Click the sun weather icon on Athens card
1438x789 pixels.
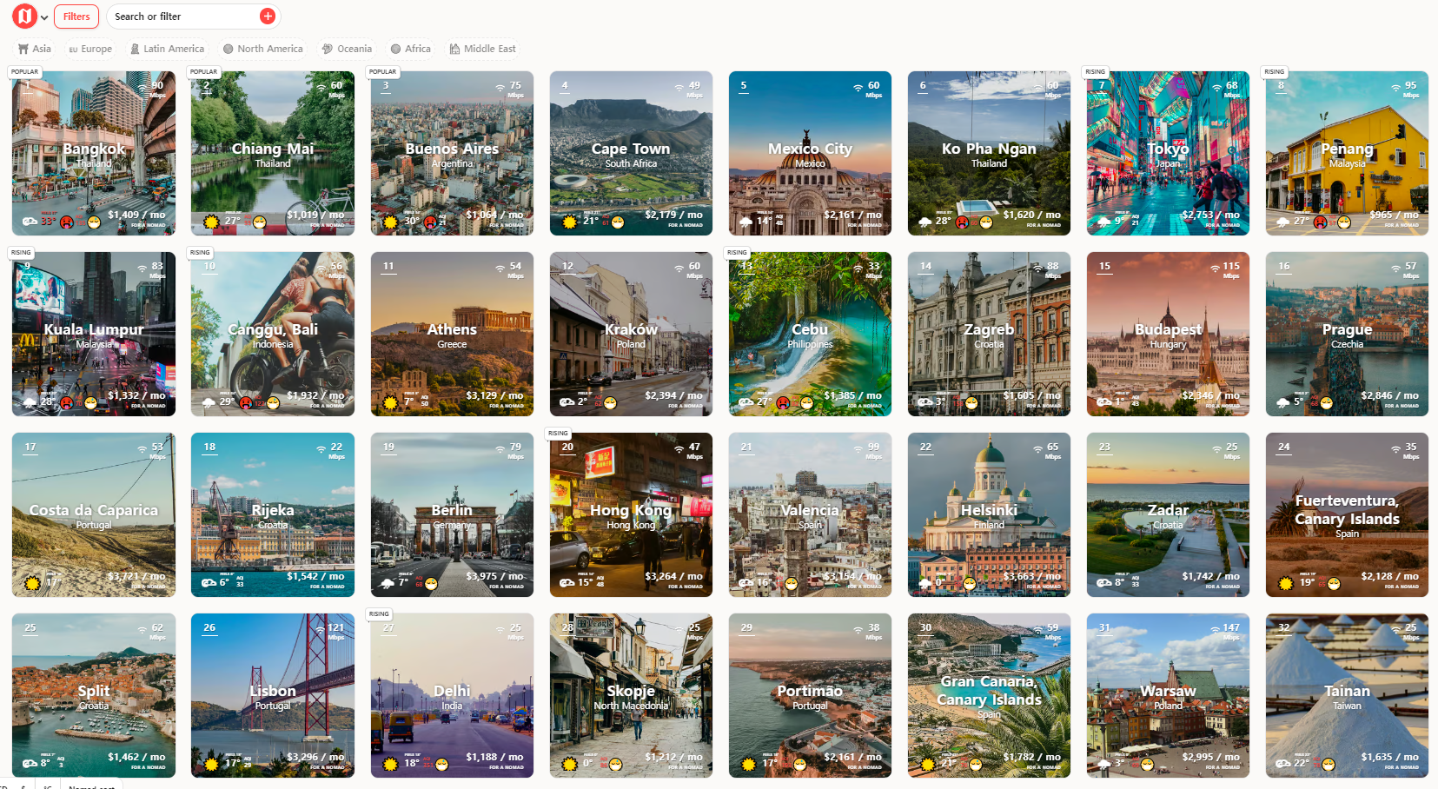tap(390, 402)
